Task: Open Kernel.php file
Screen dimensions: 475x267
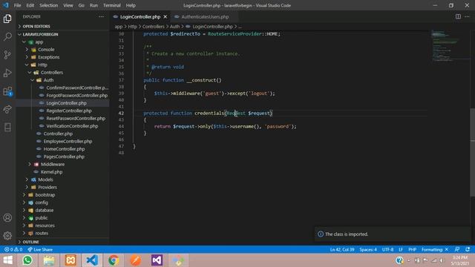Action: click(63, 171)
